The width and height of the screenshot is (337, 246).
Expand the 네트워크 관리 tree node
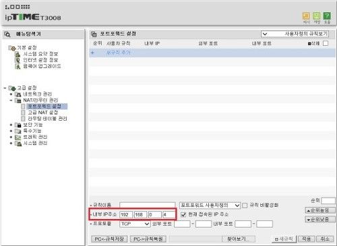[11, 94]
